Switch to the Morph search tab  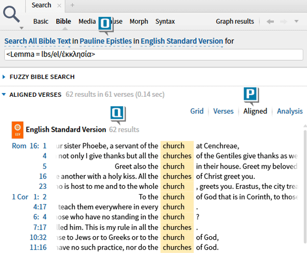coord(139,22)
